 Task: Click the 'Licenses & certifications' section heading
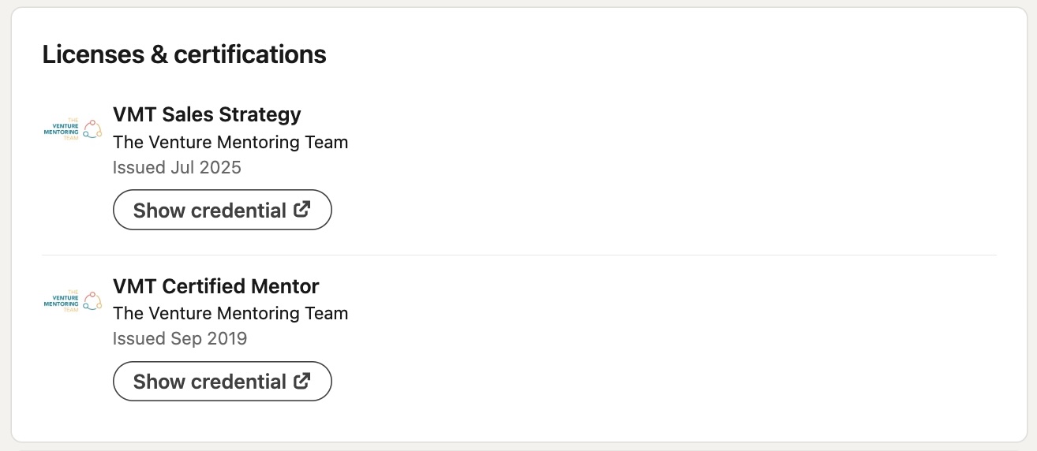(x=184, y=54)
